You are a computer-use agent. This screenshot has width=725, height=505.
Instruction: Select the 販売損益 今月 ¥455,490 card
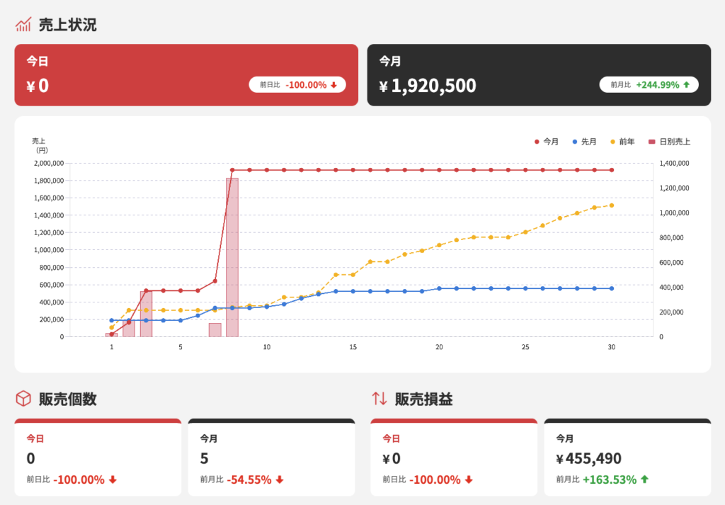(627, 457)
